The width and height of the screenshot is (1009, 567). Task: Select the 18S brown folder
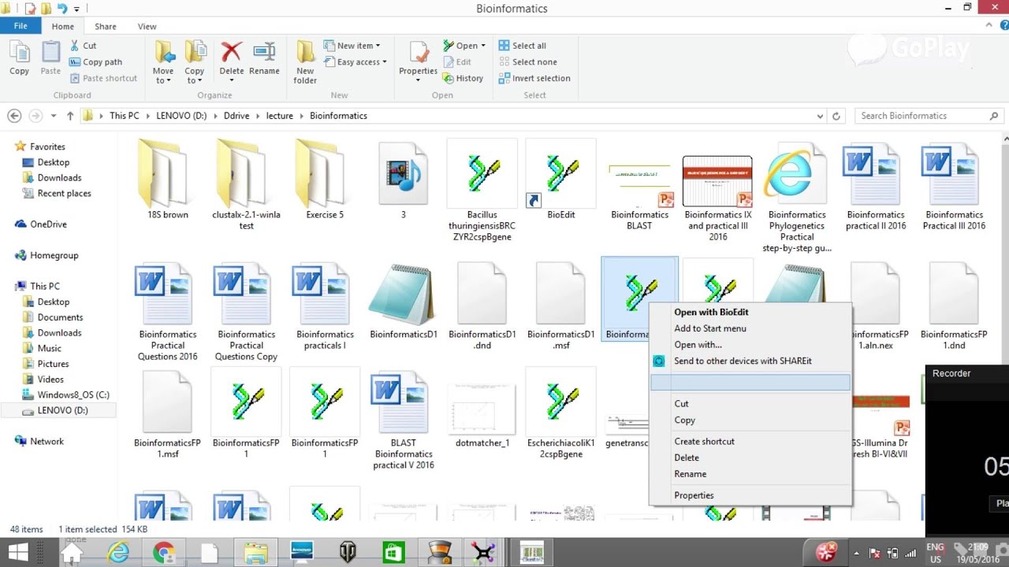(167, 180)
